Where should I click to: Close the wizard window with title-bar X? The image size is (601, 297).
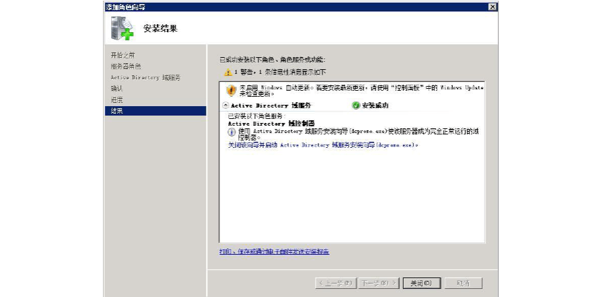tap(492, 7)
